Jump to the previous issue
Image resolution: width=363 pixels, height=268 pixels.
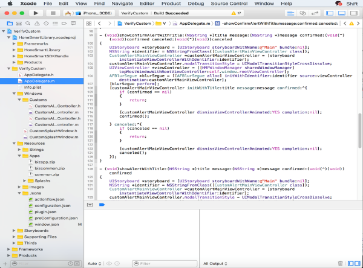coord(345,24)
